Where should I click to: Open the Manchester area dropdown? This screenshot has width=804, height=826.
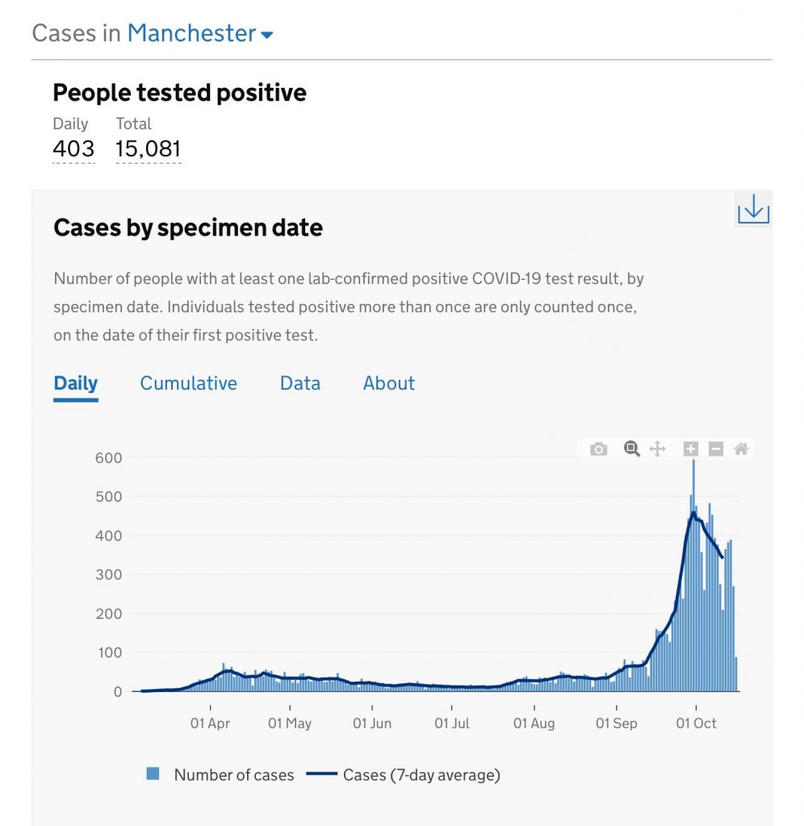coord(191,33)
